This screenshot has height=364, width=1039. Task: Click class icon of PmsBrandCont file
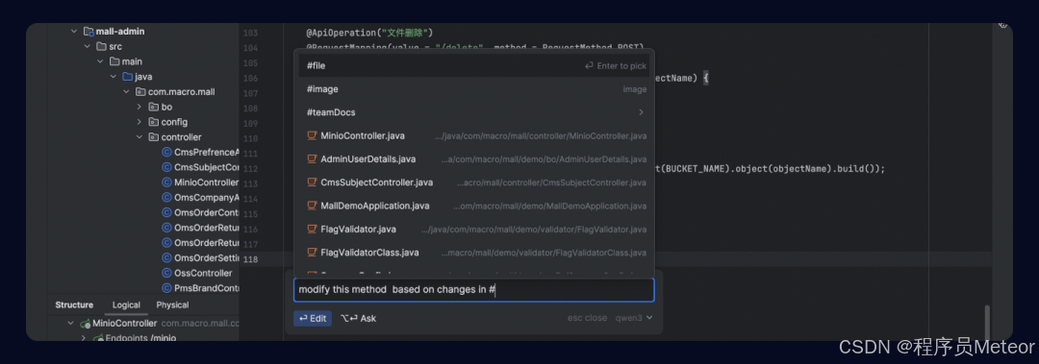click(x=167, y=288)
